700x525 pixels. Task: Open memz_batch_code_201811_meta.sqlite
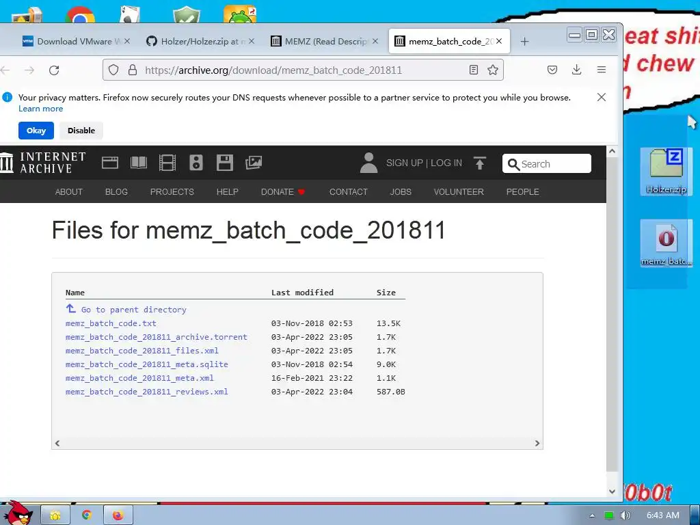pos(147,364)
